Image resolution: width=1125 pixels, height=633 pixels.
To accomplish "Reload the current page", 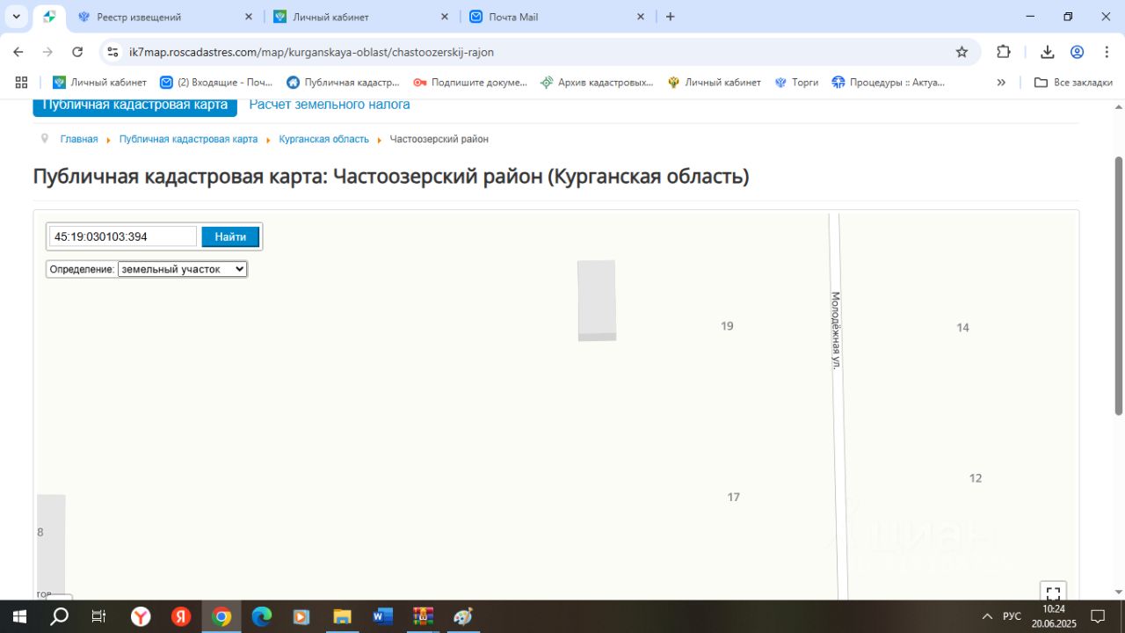I will (77, 52).
